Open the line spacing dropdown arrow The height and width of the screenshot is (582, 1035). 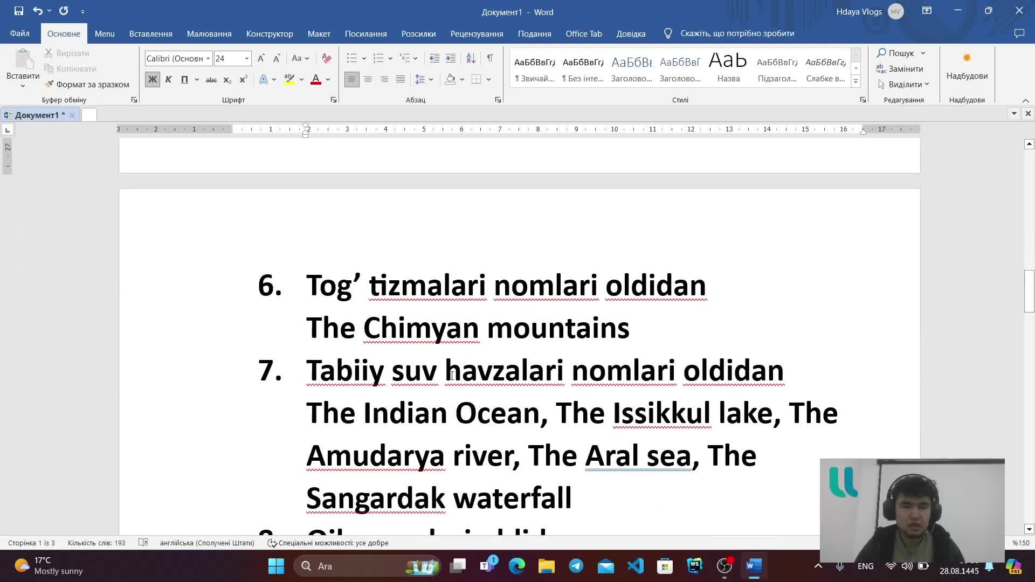[x=431, y=79]
